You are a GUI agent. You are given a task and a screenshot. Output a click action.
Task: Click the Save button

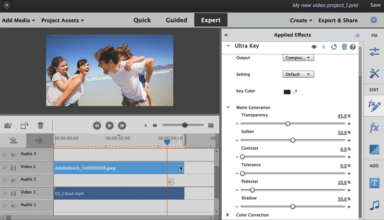(x=375, y=5)
